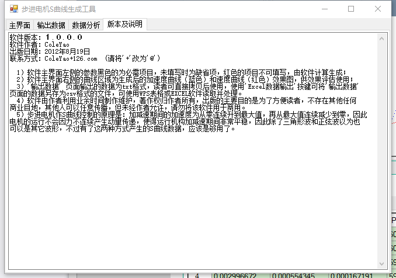Viewport: 396px width, 278px height.
Task: Click the scrollbar up arrow
Action: 381,39
